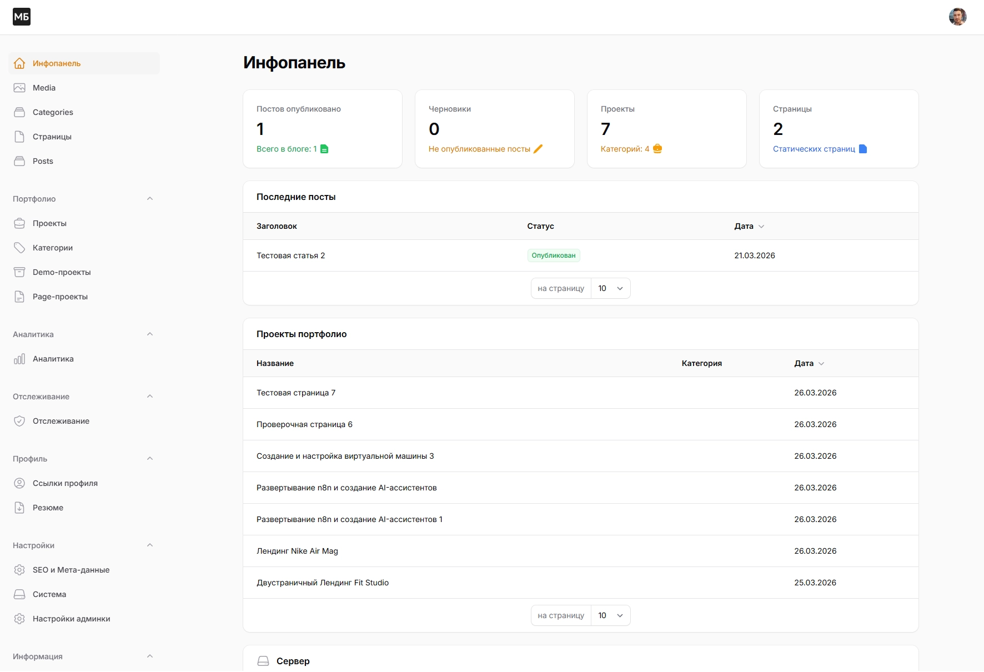Open per-page dropdown under Проекты портфолио
The height and width of the screenshot is (672, 984).
point(610,615)
